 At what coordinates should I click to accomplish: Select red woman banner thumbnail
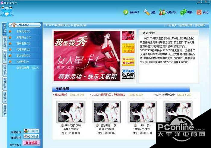[128, 36]
